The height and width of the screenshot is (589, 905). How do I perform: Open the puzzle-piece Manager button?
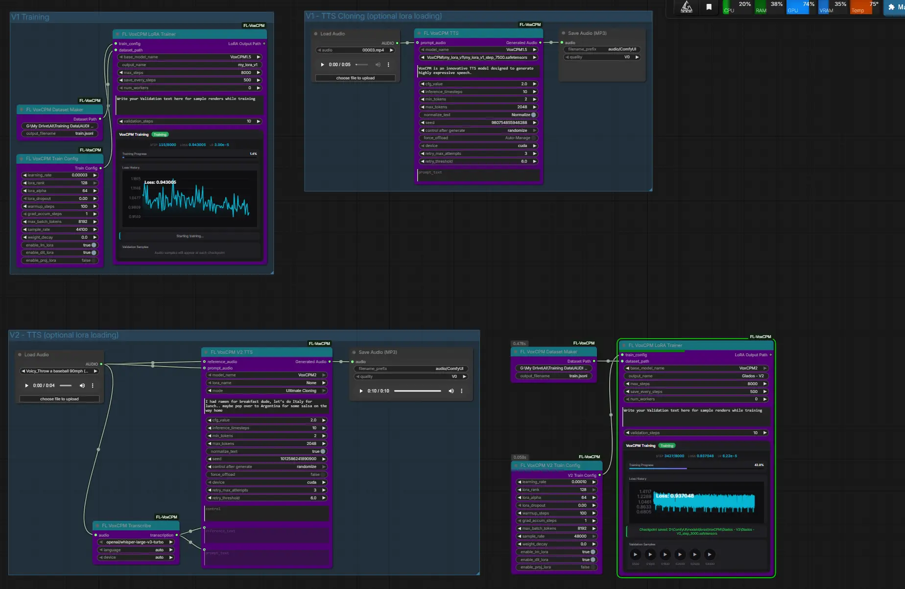click(x=896, y=7)
